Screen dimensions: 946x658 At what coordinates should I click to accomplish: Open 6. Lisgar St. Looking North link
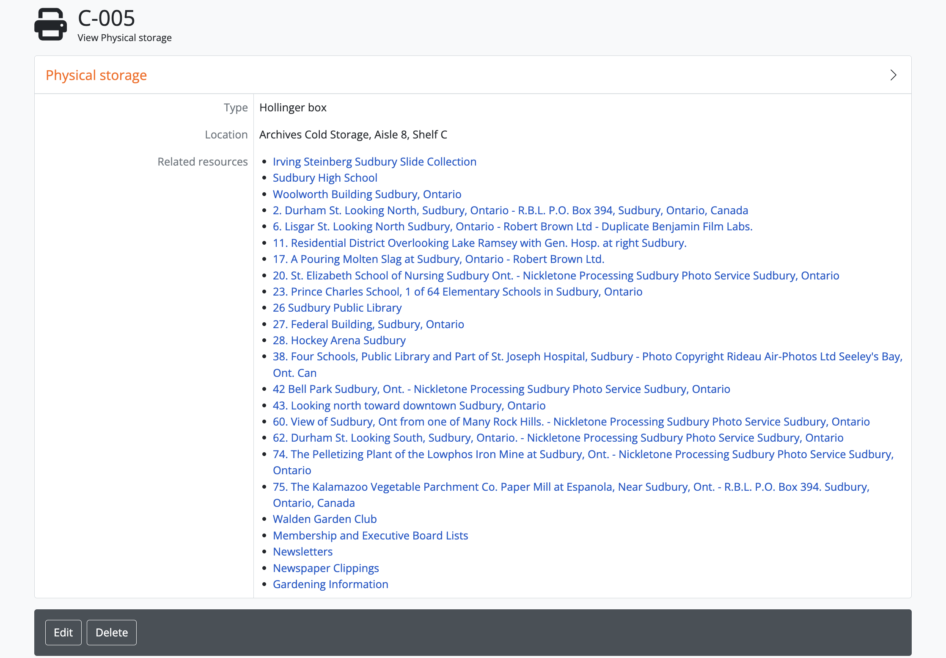pyautogui.click(x=512, y=227)
